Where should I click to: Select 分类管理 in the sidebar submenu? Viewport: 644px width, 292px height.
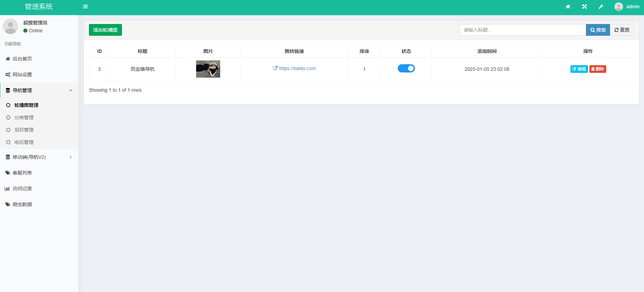[x=24, y=117]
